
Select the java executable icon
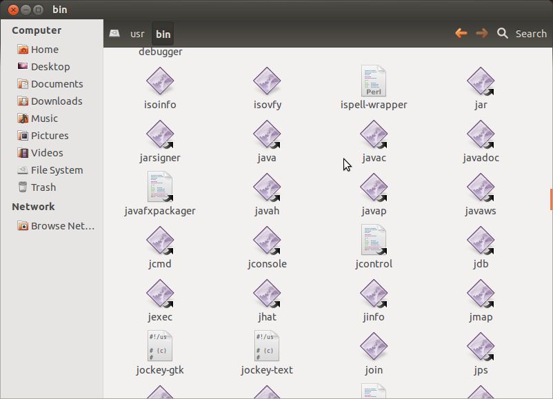[x=267, y=134]
